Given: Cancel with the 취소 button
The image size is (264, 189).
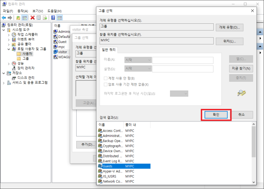Looking at the screenshot, I should pyautogui.click(x=242, y=115).
